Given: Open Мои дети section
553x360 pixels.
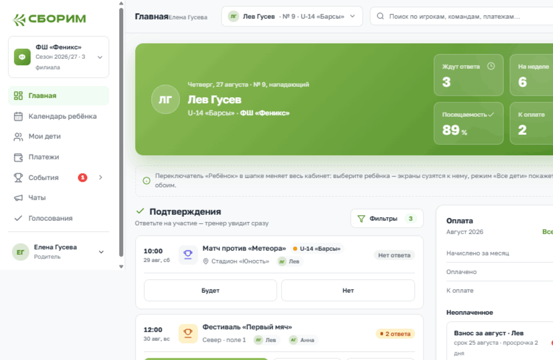Looking at the screenshot, I should pyautogui.click(x=59, y=137).
